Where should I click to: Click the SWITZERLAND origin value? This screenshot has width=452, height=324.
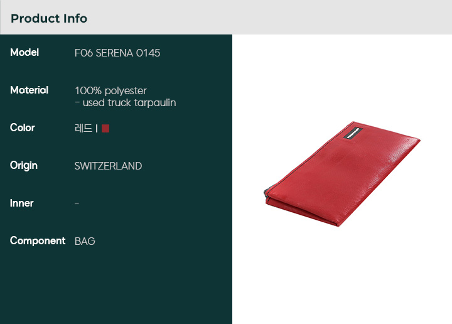(x=108, y=166)
